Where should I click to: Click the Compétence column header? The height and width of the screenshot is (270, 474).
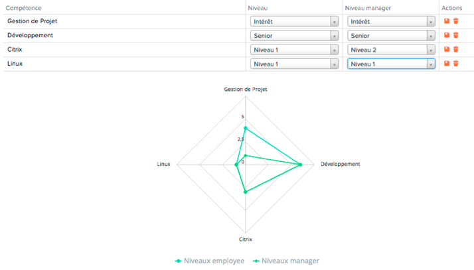pyautogui.click(x=24, y=8)
